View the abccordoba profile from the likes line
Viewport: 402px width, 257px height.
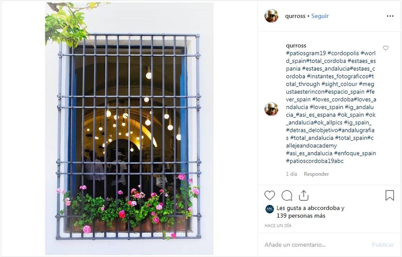[324, 208]
